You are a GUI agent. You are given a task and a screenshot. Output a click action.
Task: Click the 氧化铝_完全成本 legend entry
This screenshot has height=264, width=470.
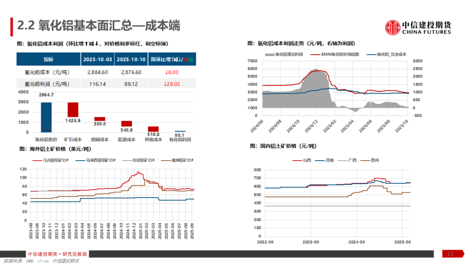387,54
